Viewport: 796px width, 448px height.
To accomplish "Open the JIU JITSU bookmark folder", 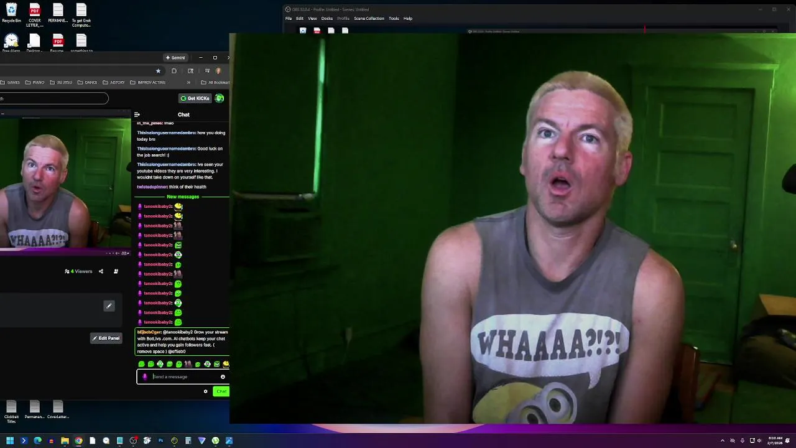I will click(x=61, y=82).
